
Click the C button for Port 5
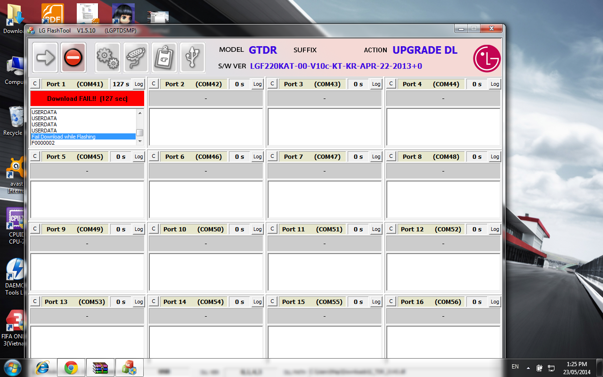35,156
